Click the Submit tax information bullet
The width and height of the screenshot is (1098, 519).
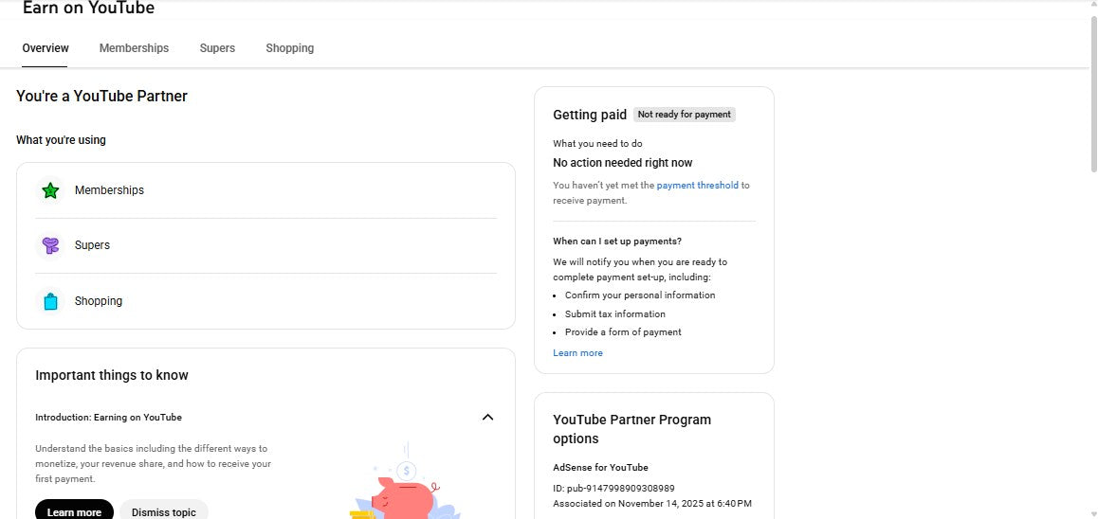pos(614,314)
